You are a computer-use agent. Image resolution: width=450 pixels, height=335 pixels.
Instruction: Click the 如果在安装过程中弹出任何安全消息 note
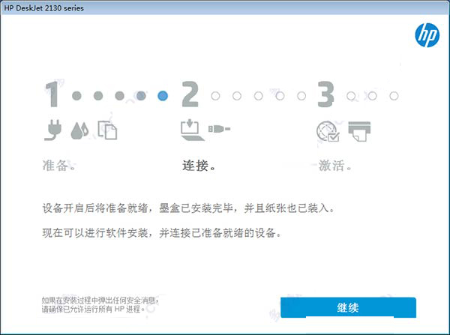tap(100, 301)
